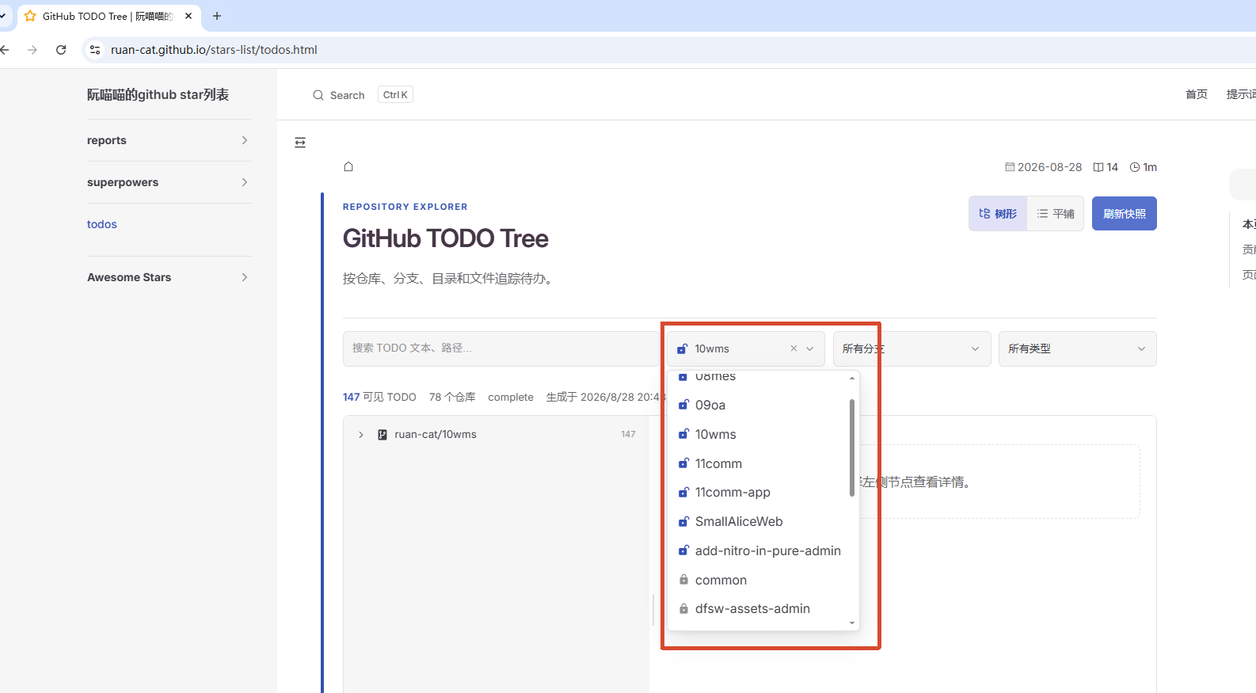The width and height of the screenshot is (1256, 693).
Task: Select the 11comm-app repository option
Action: tap(759, 492)
